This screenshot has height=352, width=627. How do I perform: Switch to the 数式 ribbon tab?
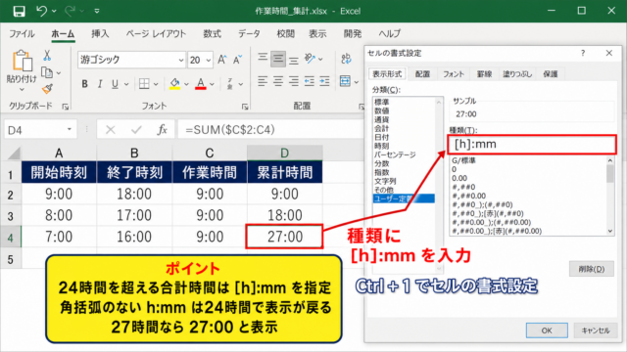pyautogui.click(x=212, y=34)
